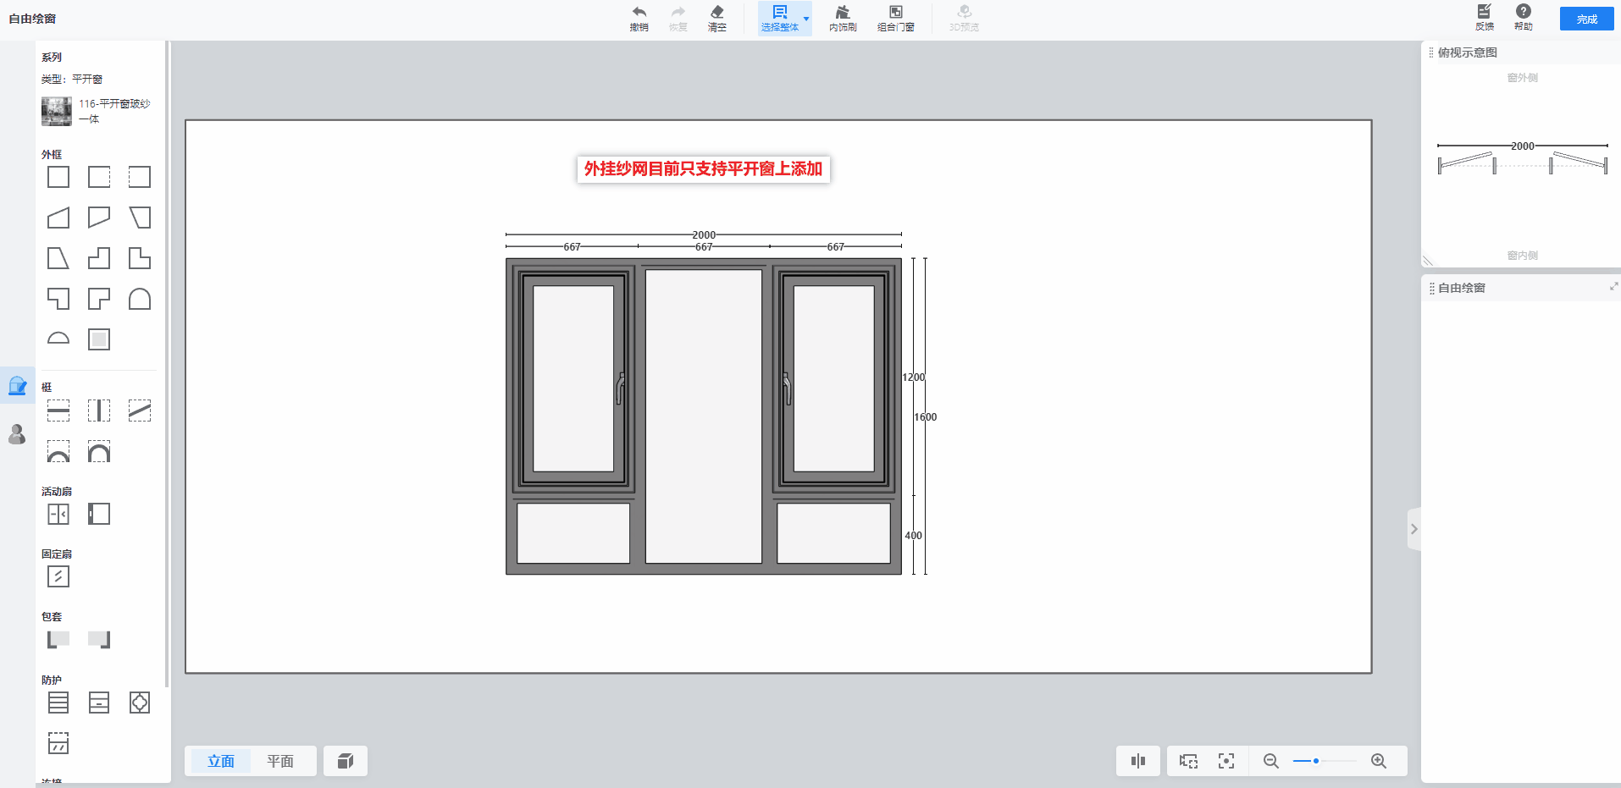Click the 帮助 help button
The width and height of the screenshot is (1621, 788).
[x=1523, y=18]
